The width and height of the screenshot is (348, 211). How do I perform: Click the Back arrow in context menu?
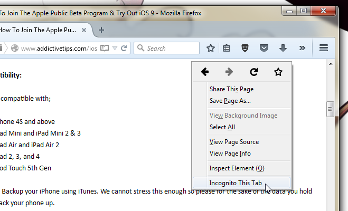(205, 72)
